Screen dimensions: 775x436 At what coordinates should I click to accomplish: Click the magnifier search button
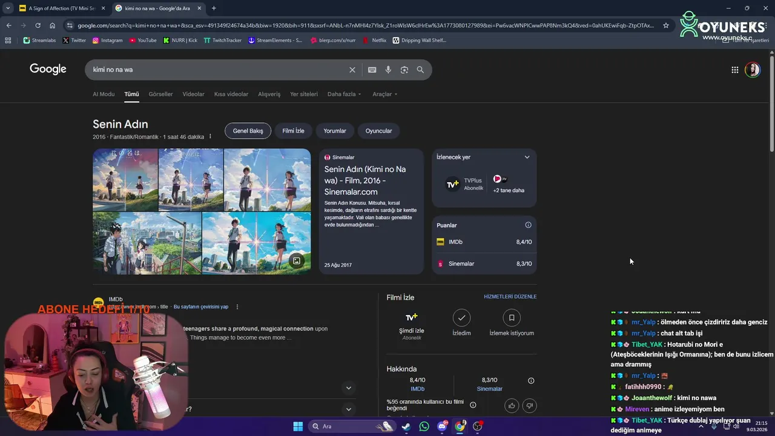pos(420,70)
